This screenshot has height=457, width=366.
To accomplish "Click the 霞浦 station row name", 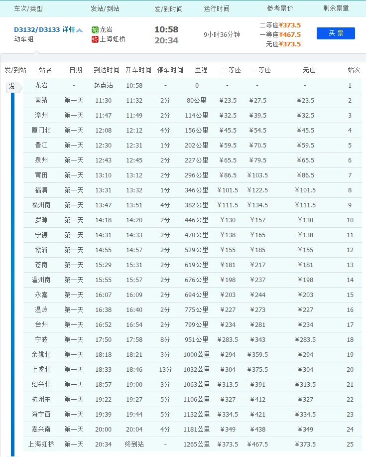I will click(41, 250).
